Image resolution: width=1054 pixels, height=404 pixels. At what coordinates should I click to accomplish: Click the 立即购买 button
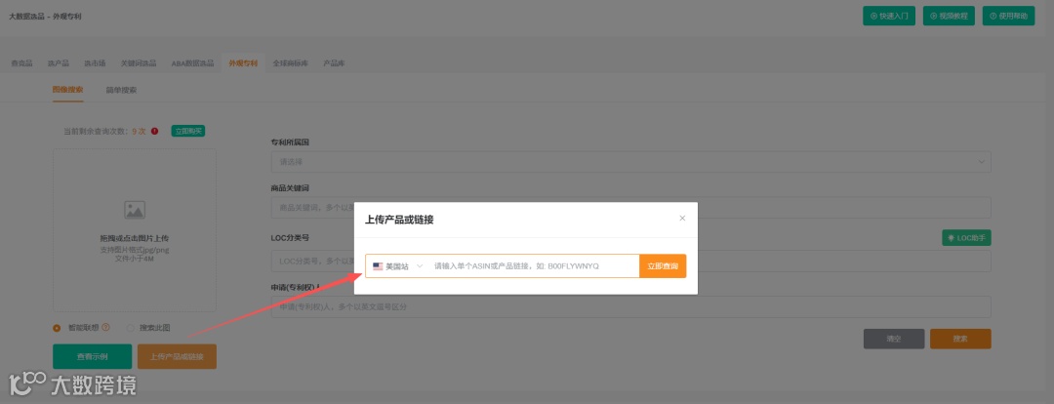[188, 131]
